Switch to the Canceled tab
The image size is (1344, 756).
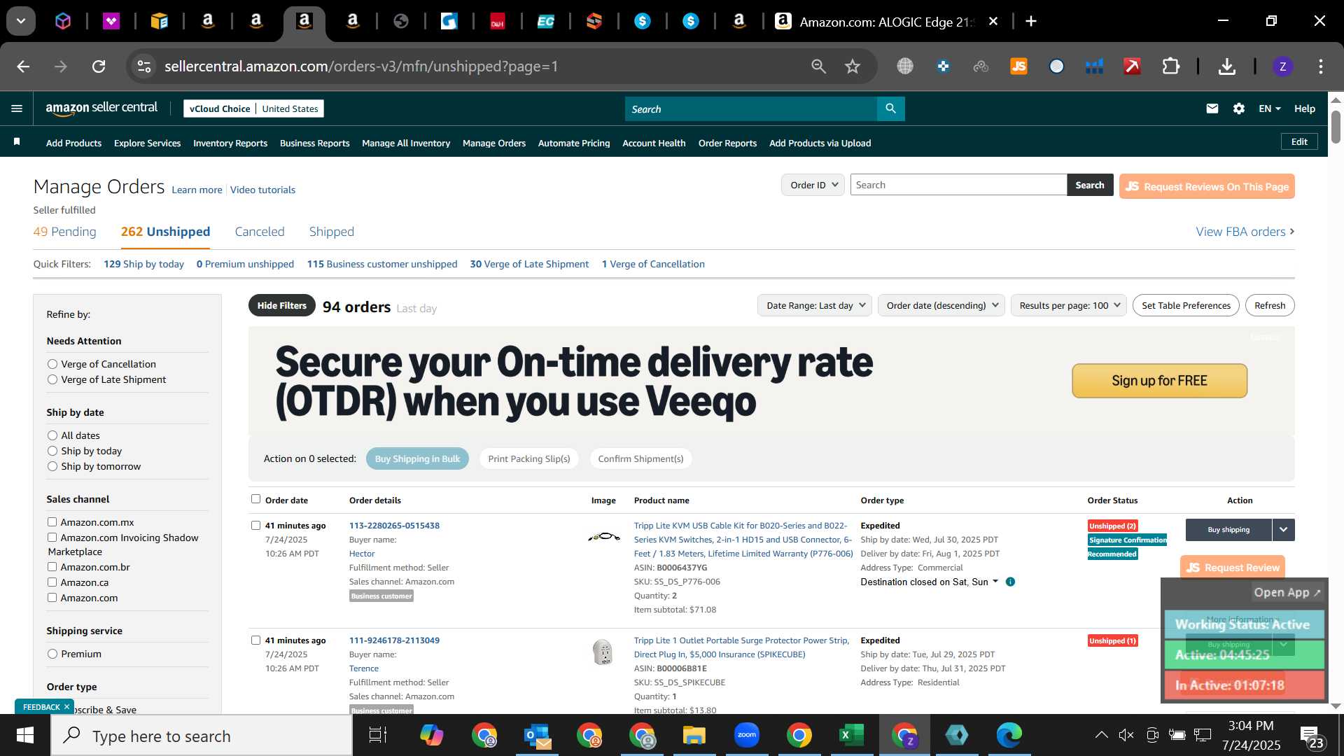(260, 232)
